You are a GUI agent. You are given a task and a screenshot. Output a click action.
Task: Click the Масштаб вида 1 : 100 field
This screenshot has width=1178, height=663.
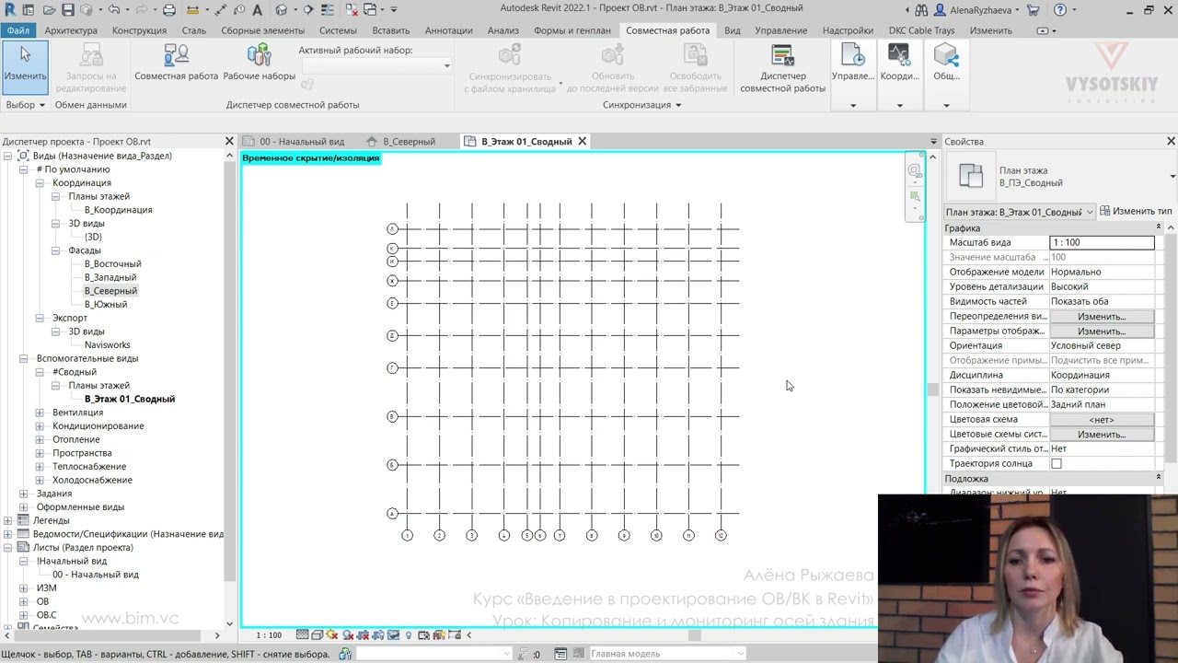click(1102, 242)
